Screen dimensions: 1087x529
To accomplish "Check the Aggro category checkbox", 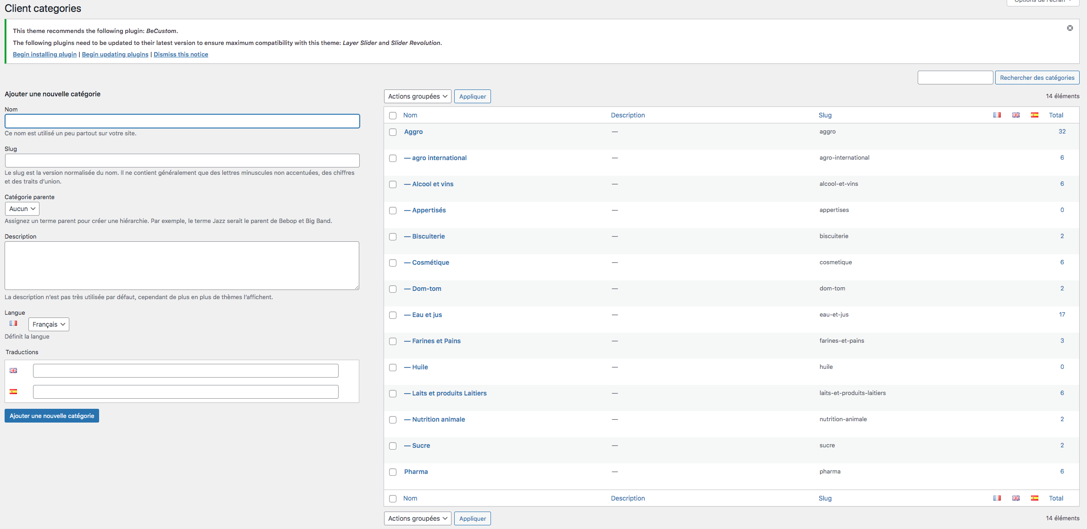I will coord(393,132).
